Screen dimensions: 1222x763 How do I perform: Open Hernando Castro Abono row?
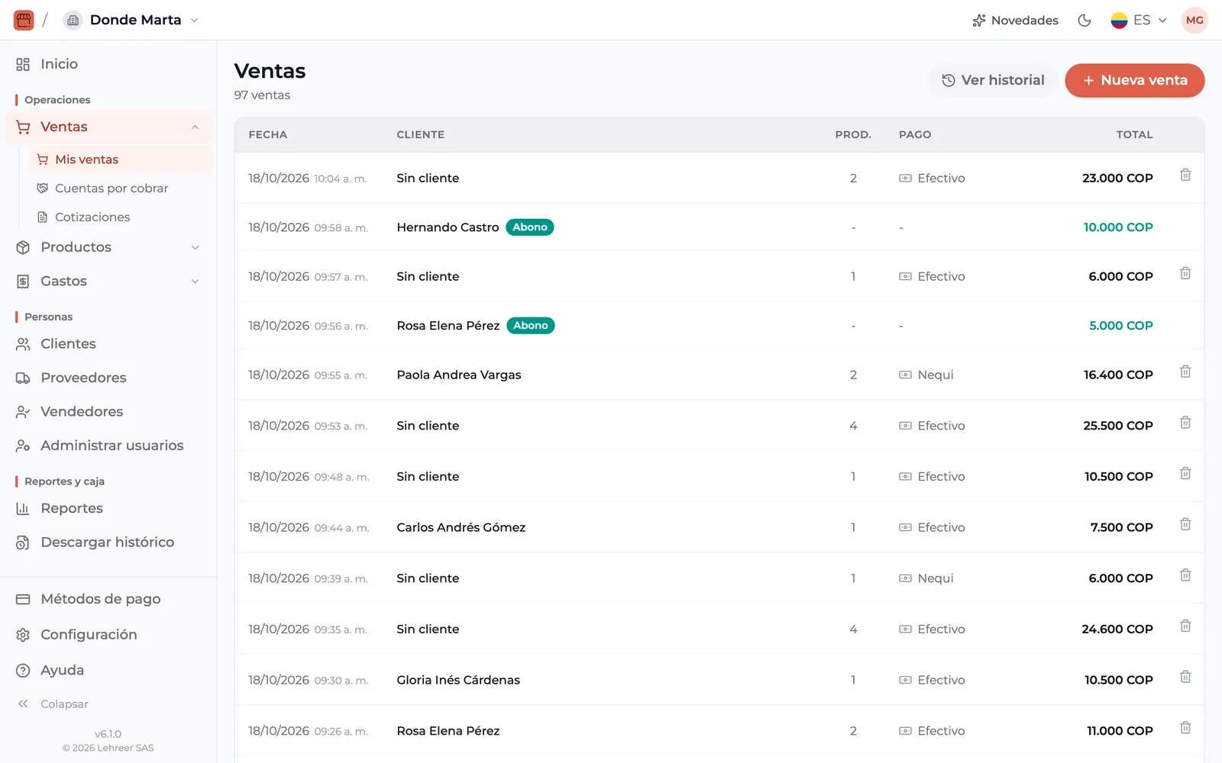click(719, 227)
